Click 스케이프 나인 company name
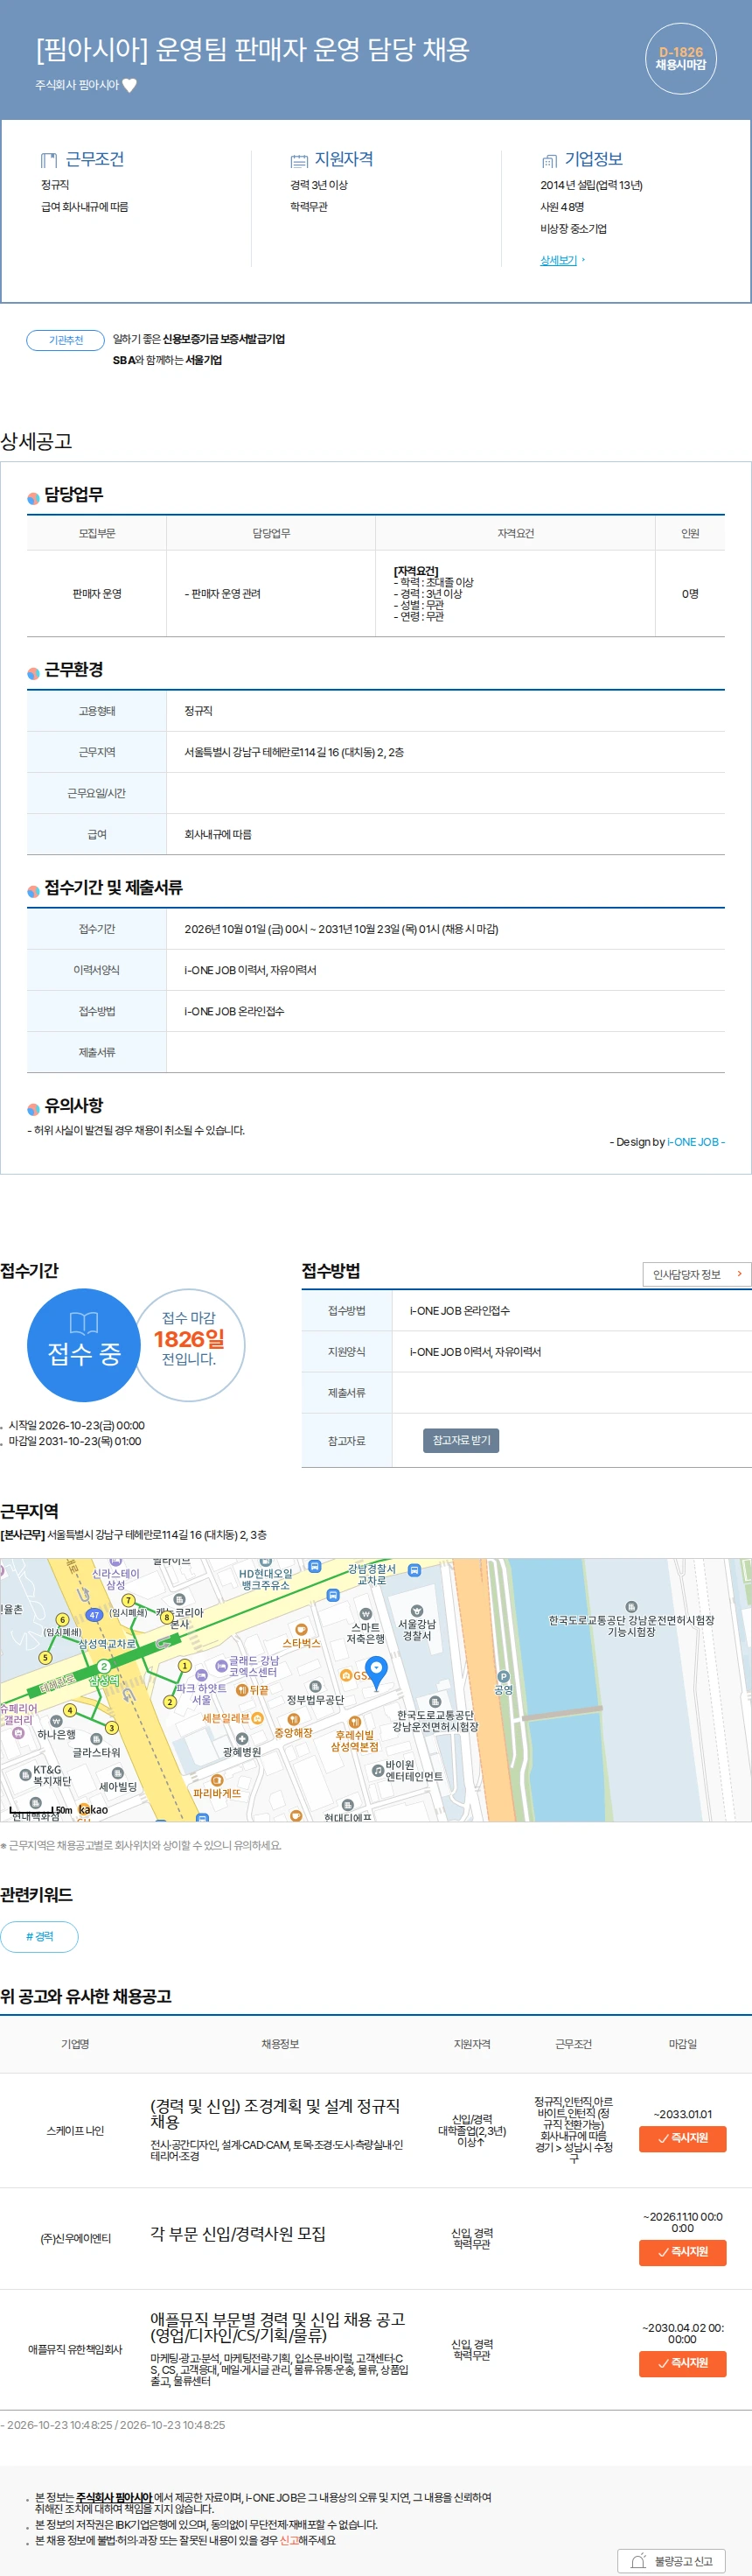This screenshot has height=2576, width=752. tap(75, 2130)
